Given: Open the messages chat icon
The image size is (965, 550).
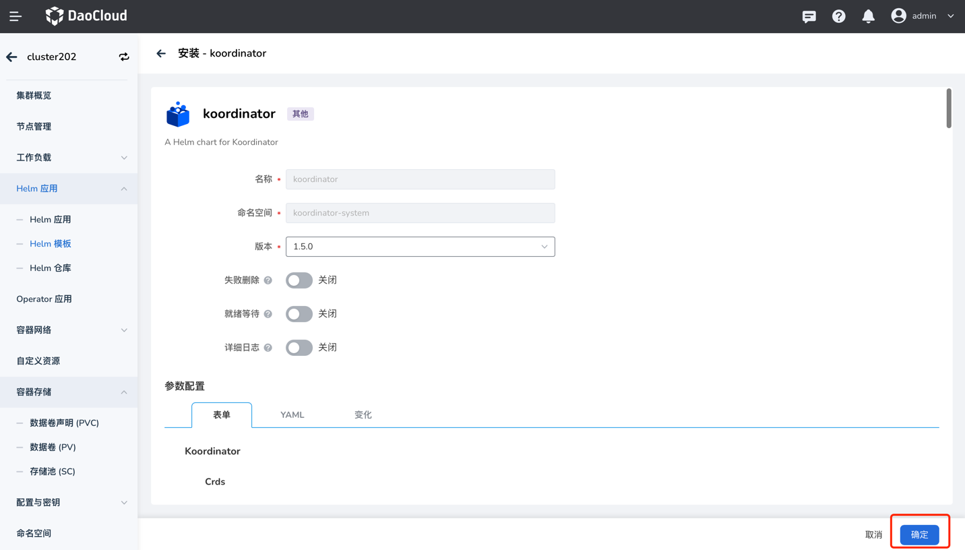Looking at the screenshot, I should click(x=809, y=16).
